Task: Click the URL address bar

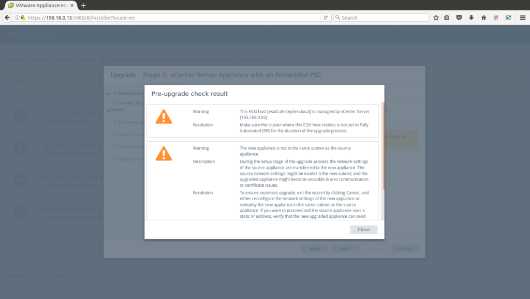Action: 172,18
